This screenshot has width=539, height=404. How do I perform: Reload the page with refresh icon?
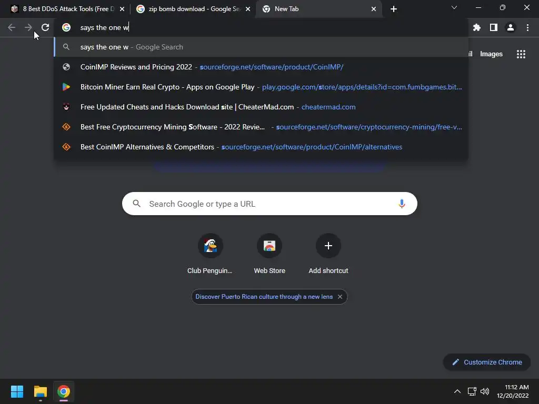pyautogui.click(x=45, y=27)
